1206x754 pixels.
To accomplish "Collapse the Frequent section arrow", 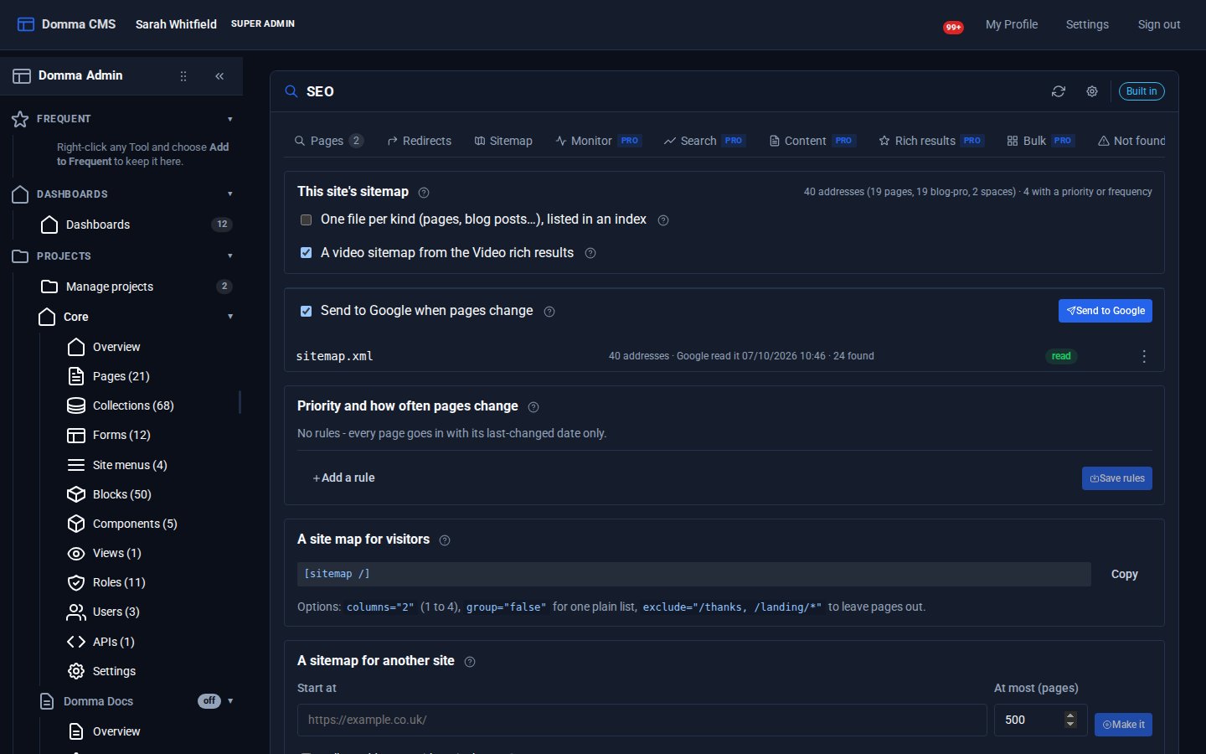I will pyautogui.click(x=230, y=119).
